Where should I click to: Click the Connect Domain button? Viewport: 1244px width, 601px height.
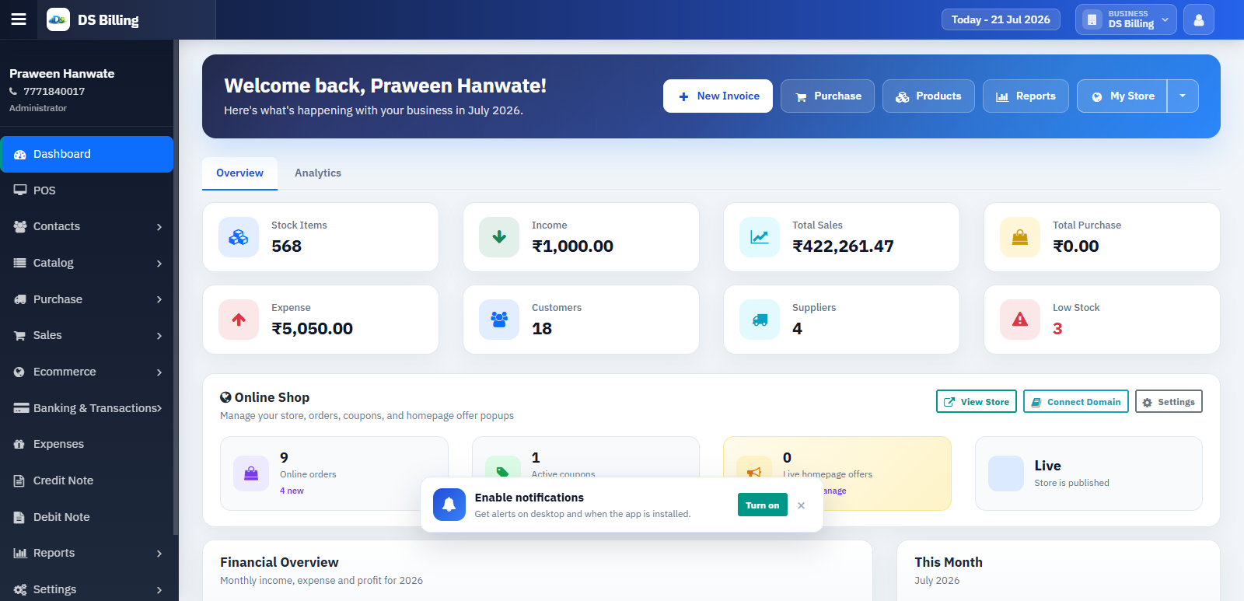point(1075,401)
